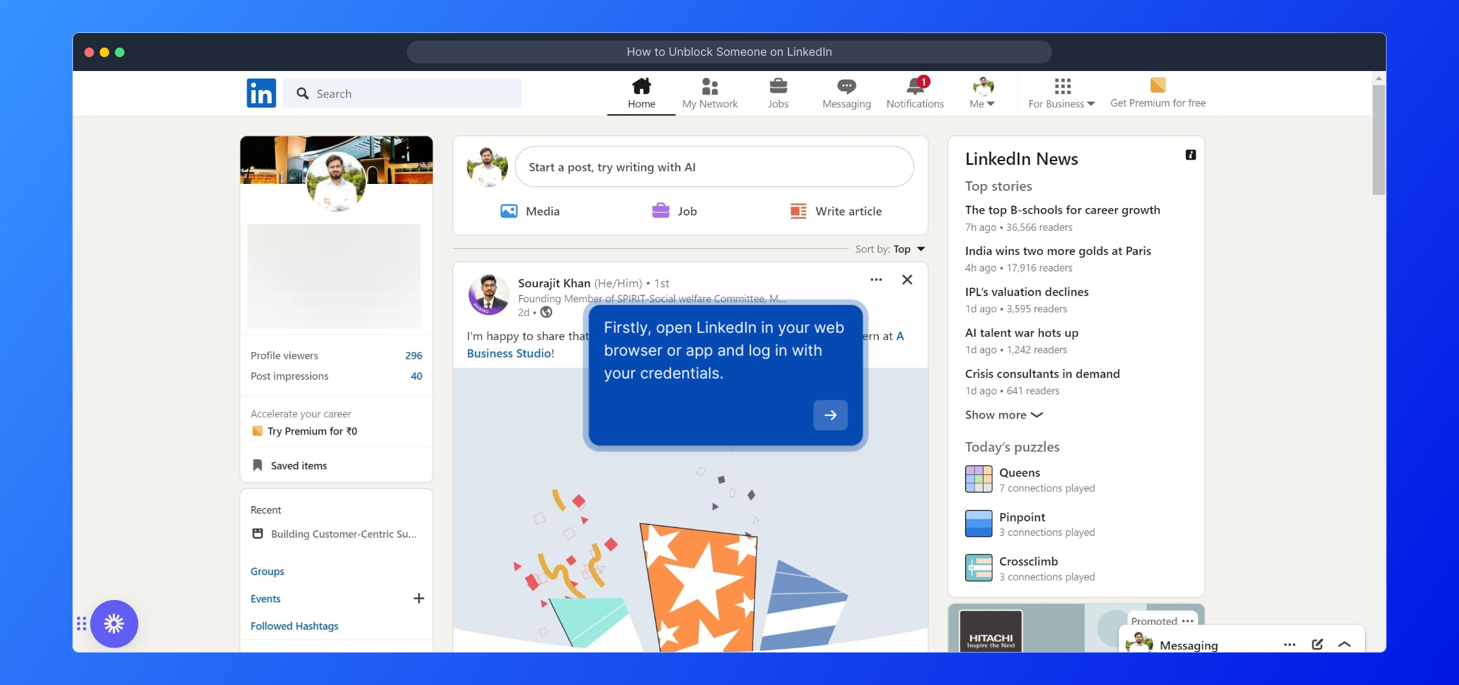1459x685 pixels.
Task: Click the Start a post field
Action: pyautogui.click(x=714, y=167)
